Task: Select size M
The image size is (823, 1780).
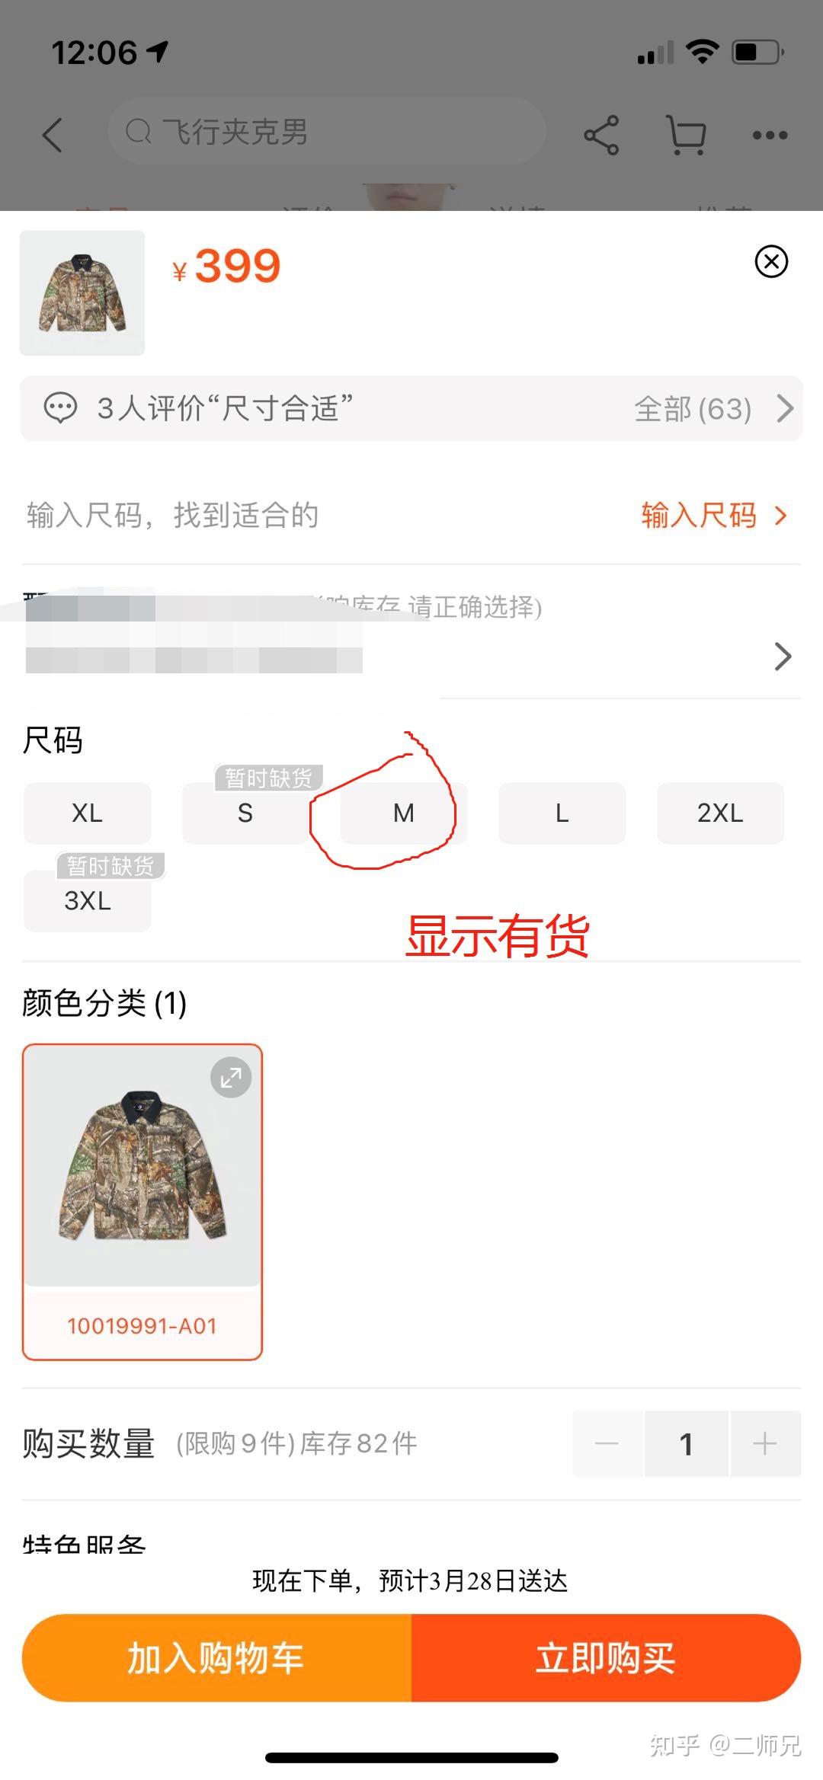Action: 403,813
